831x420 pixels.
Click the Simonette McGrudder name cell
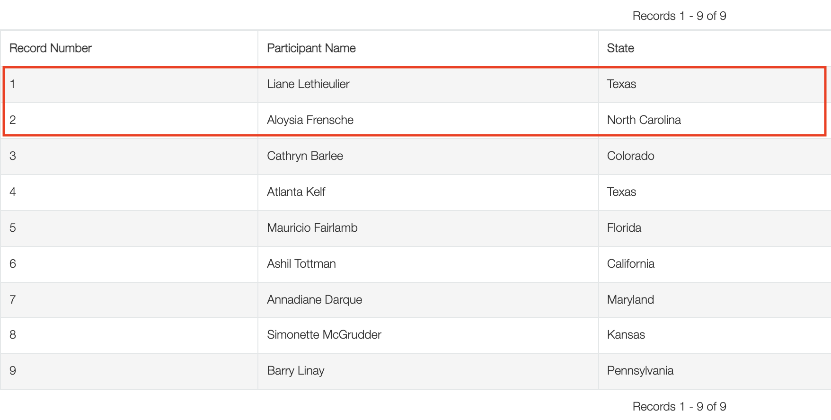pos(324,335)
